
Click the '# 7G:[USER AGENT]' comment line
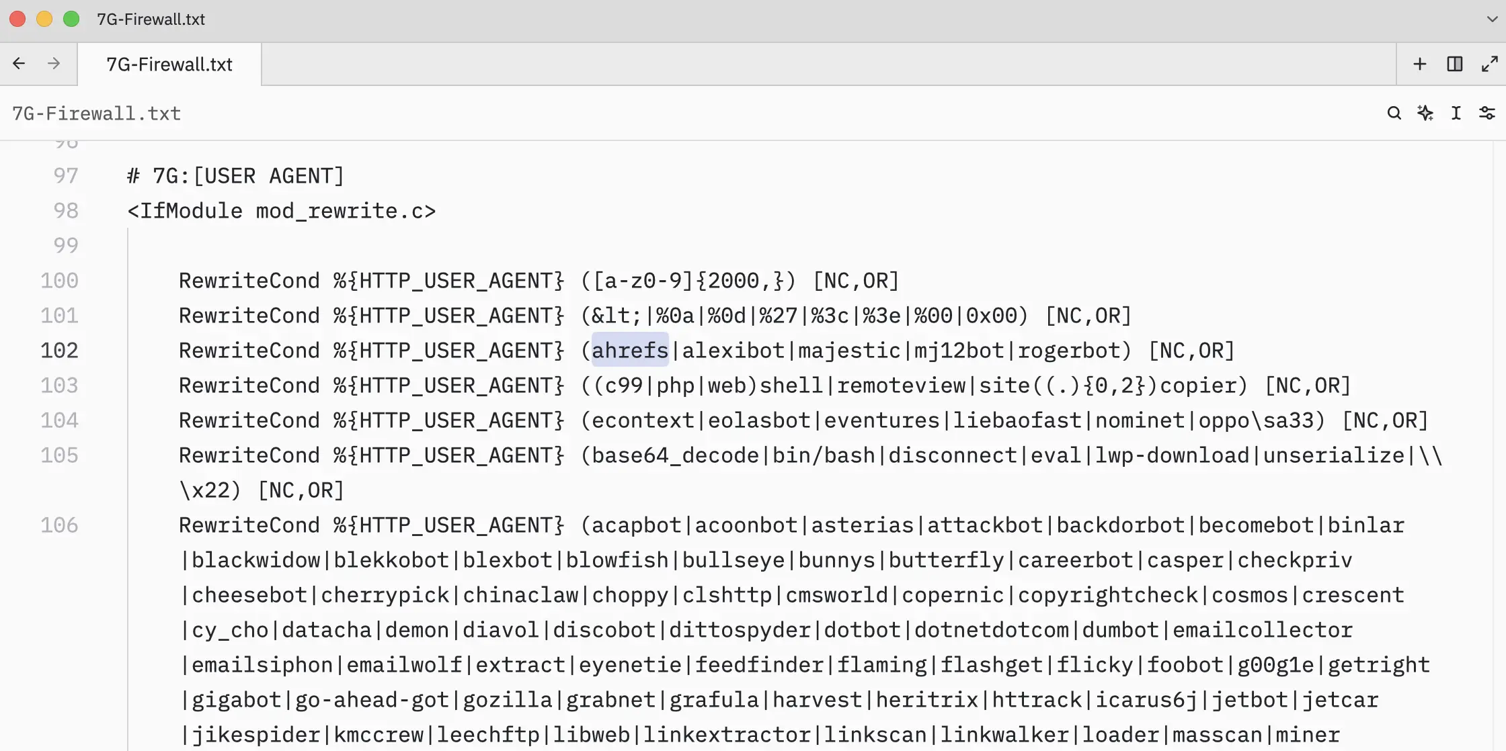pos(235,176)
